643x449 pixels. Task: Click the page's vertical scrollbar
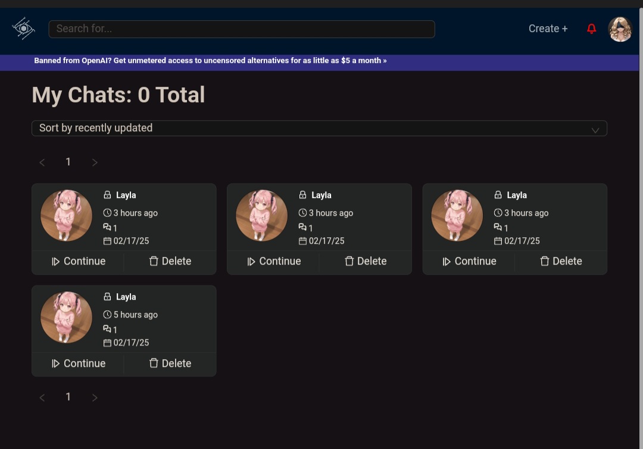(x=641, y=228)
